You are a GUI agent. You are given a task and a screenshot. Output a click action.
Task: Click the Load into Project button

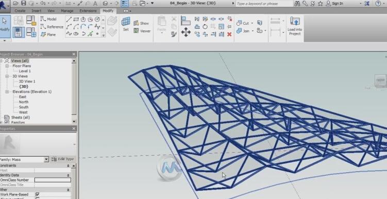click(x=295, y=26)
